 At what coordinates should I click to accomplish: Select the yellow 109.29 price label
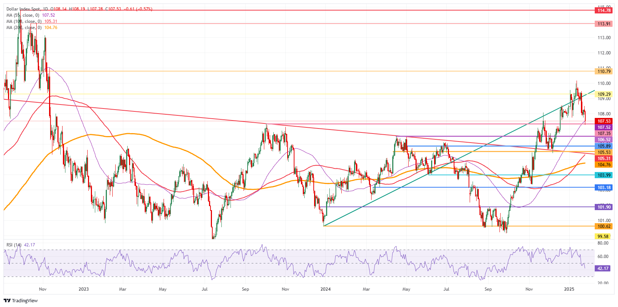click(x=604, y=94)
